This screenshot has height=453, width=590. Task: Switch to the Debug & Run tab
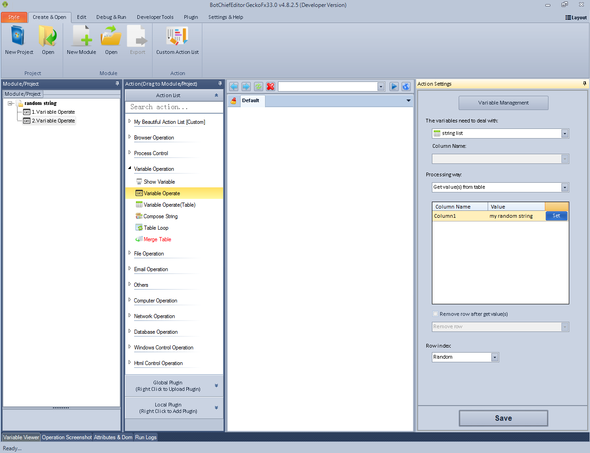(111, 17)
